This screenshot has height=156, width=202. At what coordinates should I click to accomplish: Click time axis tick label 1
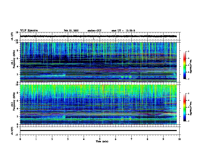(x=36, y=139)
